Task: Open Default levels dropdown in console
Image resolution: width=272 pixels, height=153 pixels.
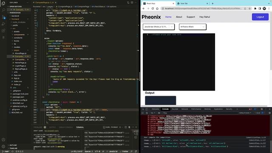Action: pyautogui.click(x=245, y=113)
